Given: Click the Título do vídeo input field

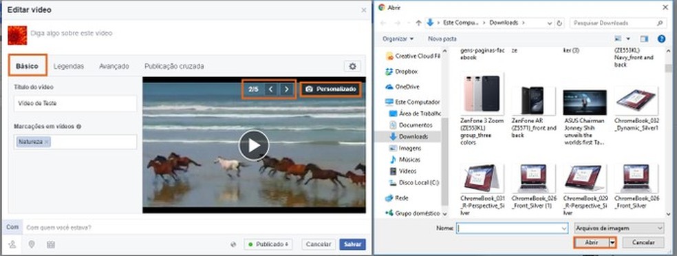Looking at the screenshot, I should [75, 104].
